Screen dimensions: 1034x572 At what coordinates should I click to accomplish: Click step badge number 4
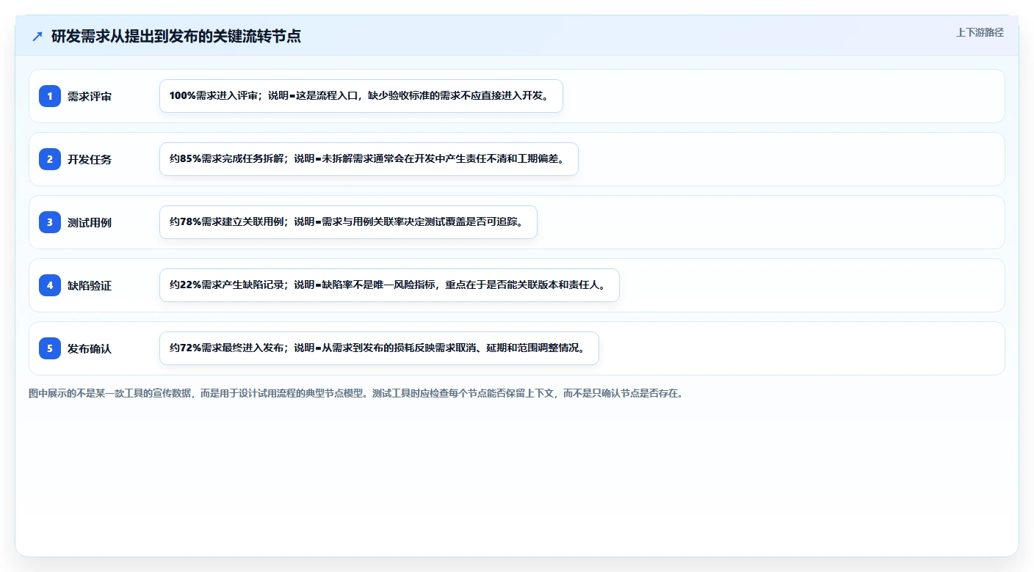[x=50, y=285]
